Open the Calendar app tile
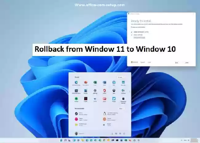Screen dimensions: 200x143 click(123, 82)
